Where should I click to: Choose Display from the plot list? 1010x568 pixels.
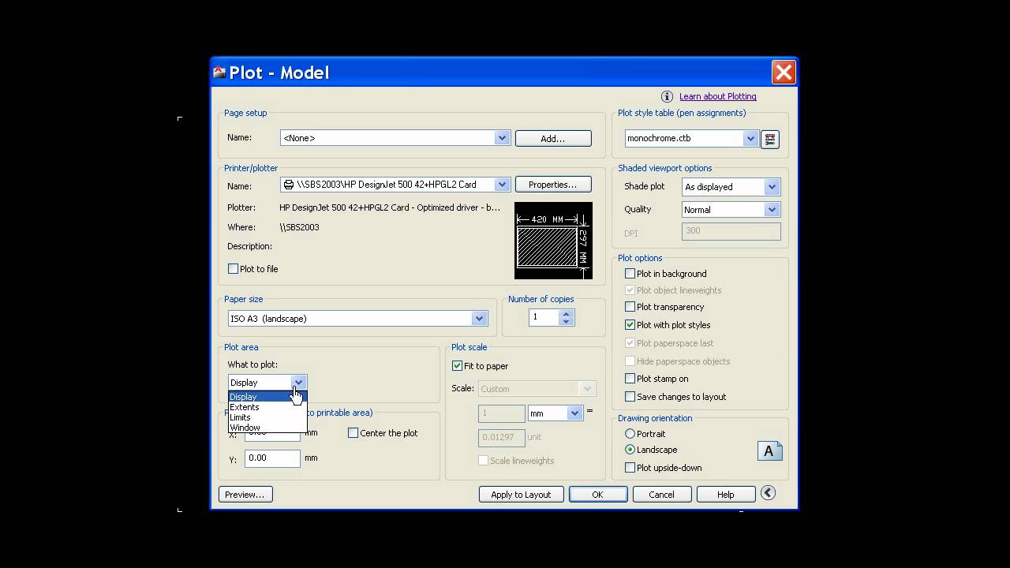[x=267, y=397]
